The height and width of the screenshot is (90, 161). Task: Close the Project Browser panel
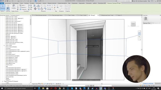click(30, 15)
